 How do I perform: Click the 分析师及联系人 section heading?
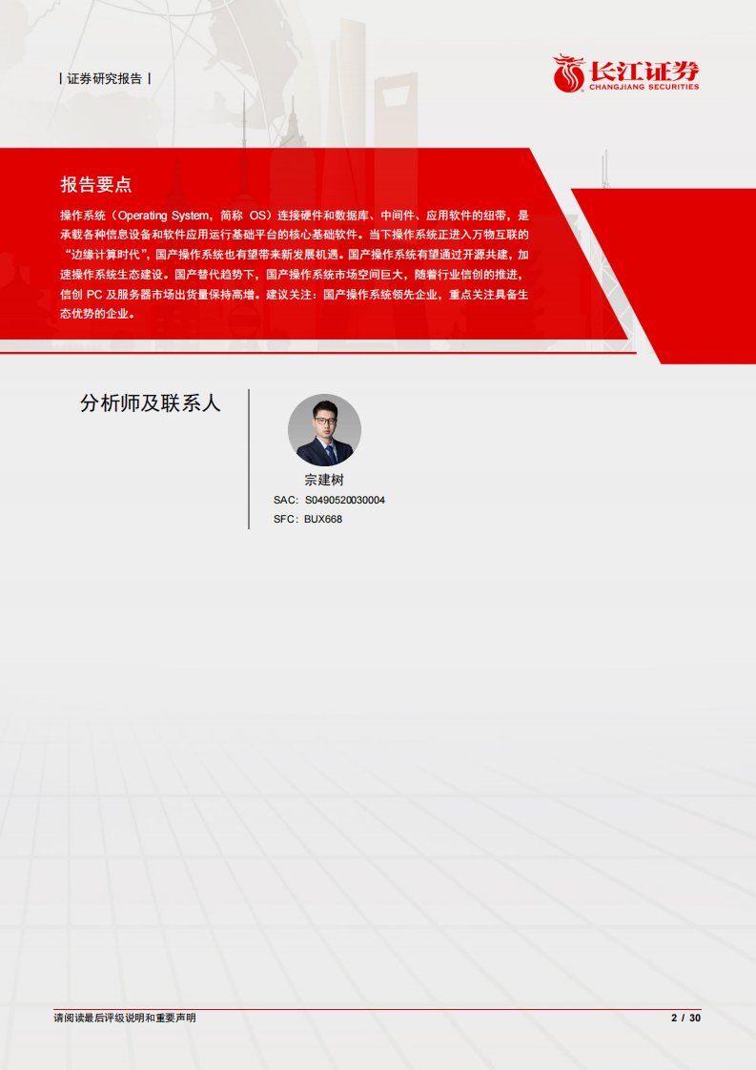151,403
